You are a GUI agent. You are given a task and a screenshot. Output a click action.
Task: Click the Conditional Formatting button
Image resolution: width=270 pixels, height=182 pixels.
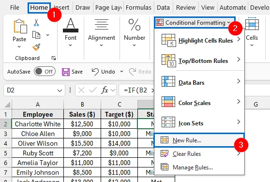click(195, 23)
